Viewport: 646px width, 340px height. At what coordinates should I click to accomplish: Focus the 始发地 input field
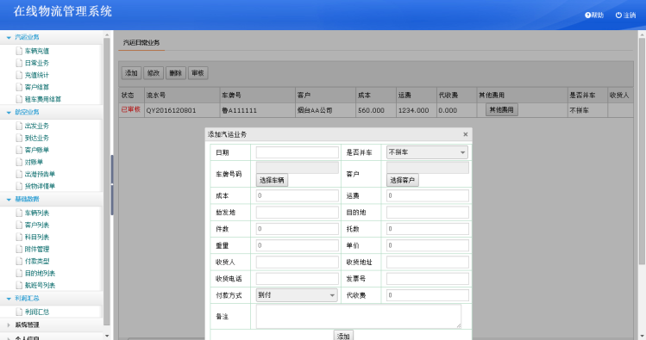(297, 212)
